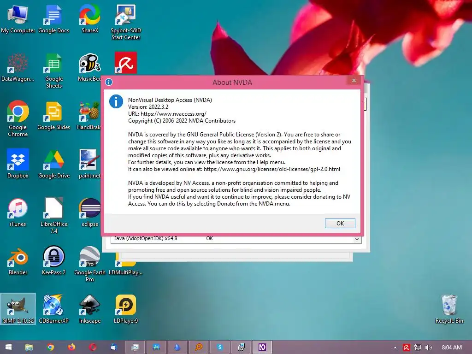Launch Google Drive shortcut
This screenshot has width=472, height=354.
(x=53, y=164)
